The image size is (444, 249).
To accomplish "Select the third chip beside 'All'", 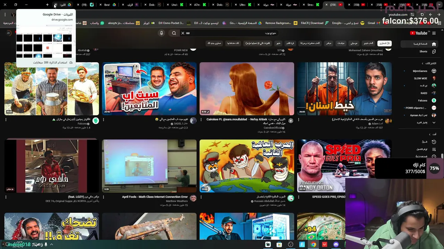I will click(354, 43).
